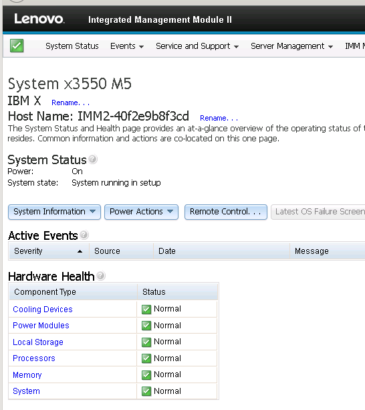Open Hardware Health help question-mark icon
Viewport: 365px width, 410px height.
(x=101, y=275)
